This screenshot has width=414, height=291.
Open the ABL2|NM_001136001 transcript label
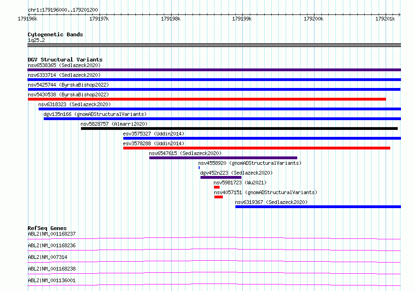click(52, 280)
